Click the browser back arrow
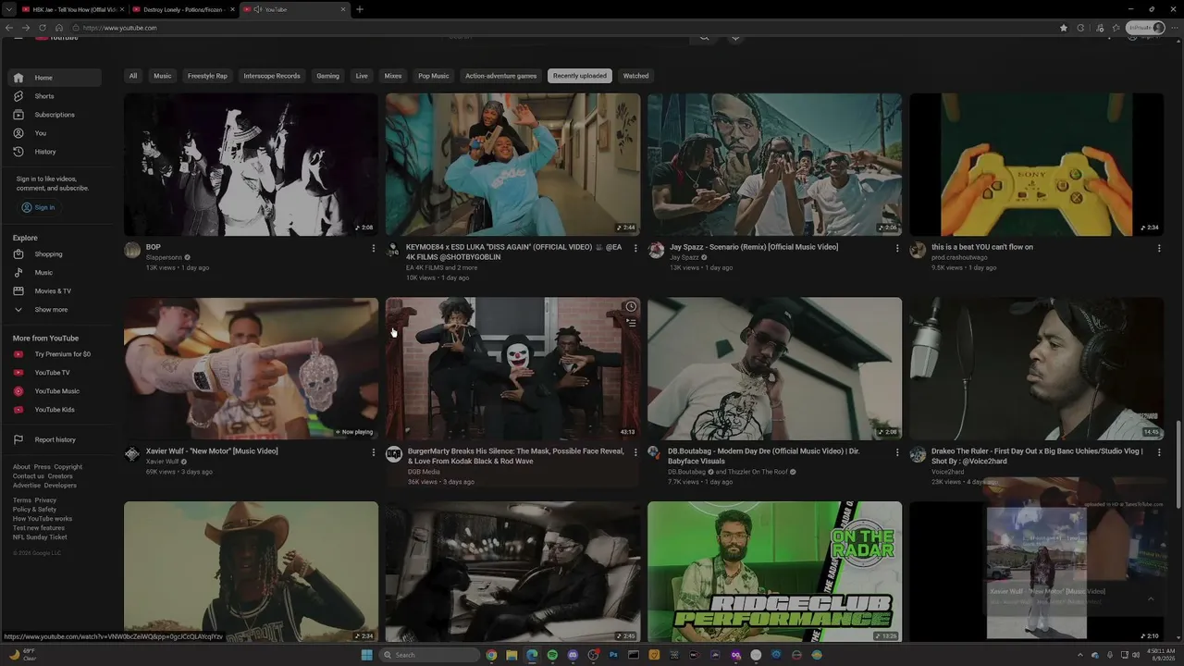The image size is (1184, 666). pos(9,28)
